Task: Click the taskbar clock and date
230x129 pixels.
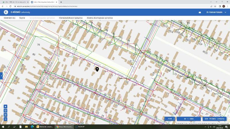Action: (x=220, y=127)
